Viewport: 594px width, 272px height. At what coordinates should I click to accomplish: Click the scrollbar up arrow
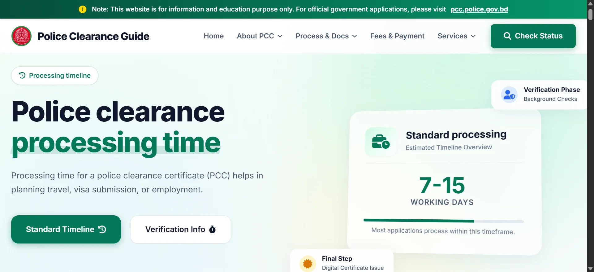590,3
